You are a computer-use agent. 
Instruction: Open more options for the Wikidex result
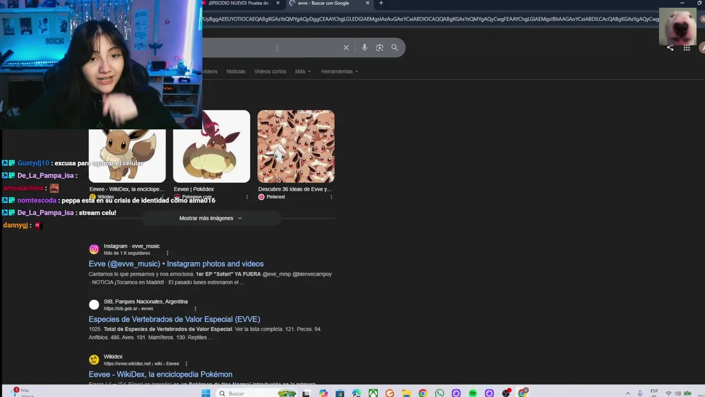tap(186, 363)
